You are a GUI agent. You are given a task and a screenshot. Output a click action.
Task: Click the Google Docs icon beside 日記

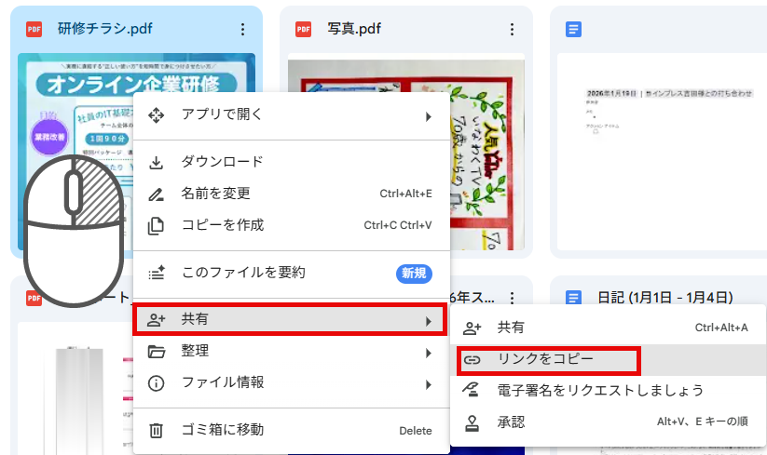[x=574, y=298]
